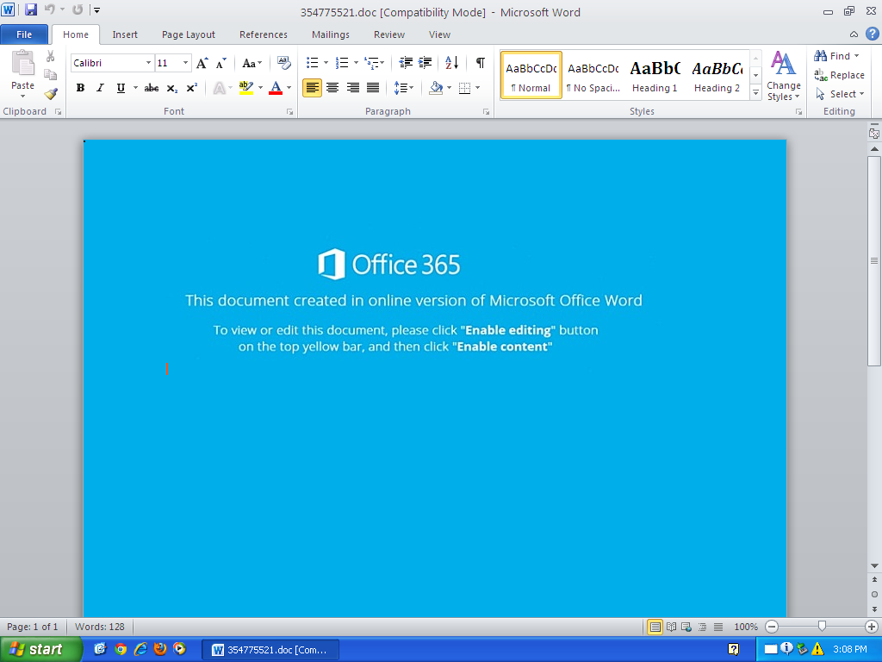Select the Format Painter brush
The width and height of the screenshot is (882, 662).
coord(51,93)
